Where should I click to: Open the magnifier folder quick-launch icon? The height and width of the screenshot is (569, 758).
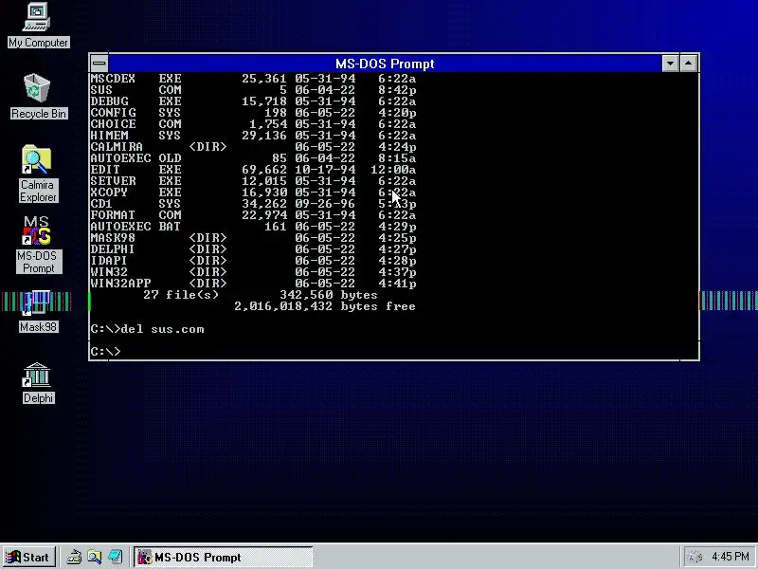pos(95,557)
